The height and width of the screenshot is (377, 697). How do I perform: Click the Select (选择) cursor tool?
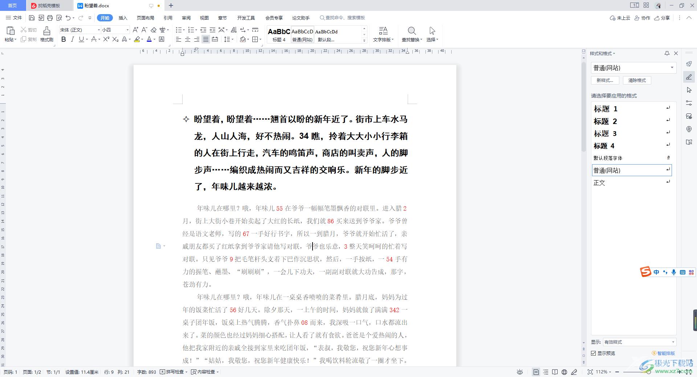[x=432, y=34]
